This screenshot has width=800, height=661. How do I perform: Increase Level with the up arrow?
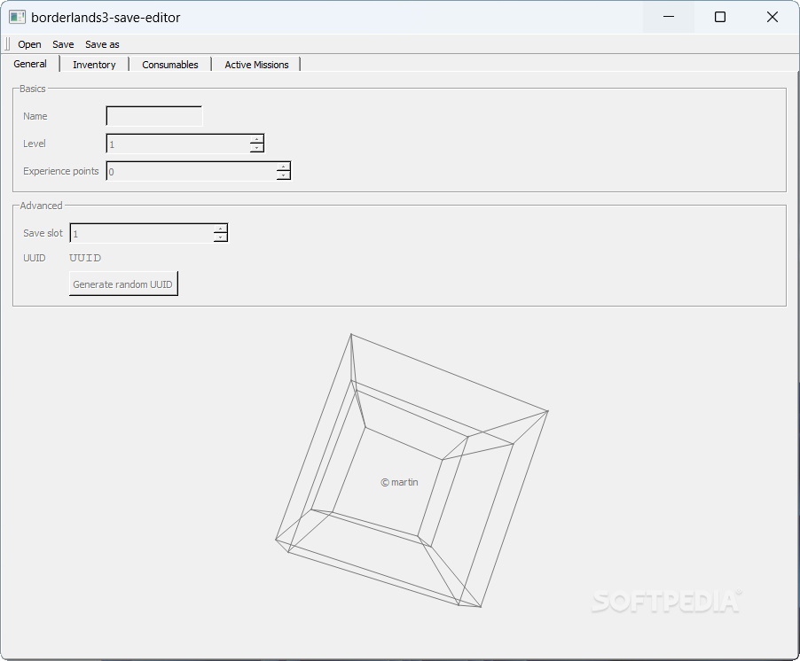(x=256, y=138)
